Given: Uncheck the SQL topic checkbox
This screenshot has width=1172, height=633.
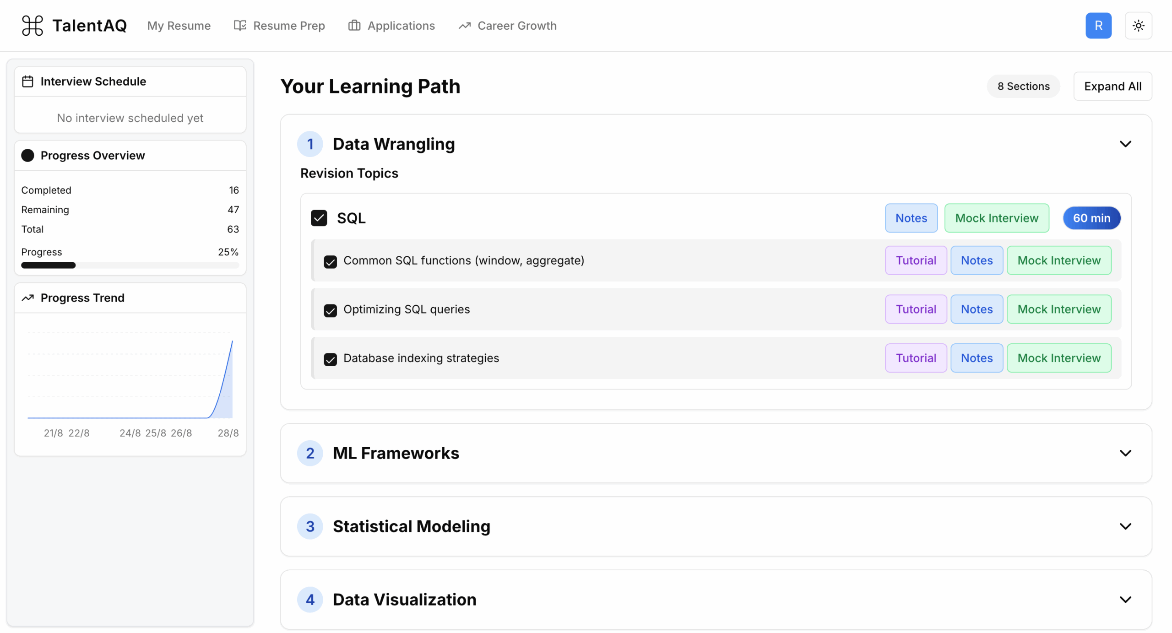Looking at the screenshot, I should point(319,218).
